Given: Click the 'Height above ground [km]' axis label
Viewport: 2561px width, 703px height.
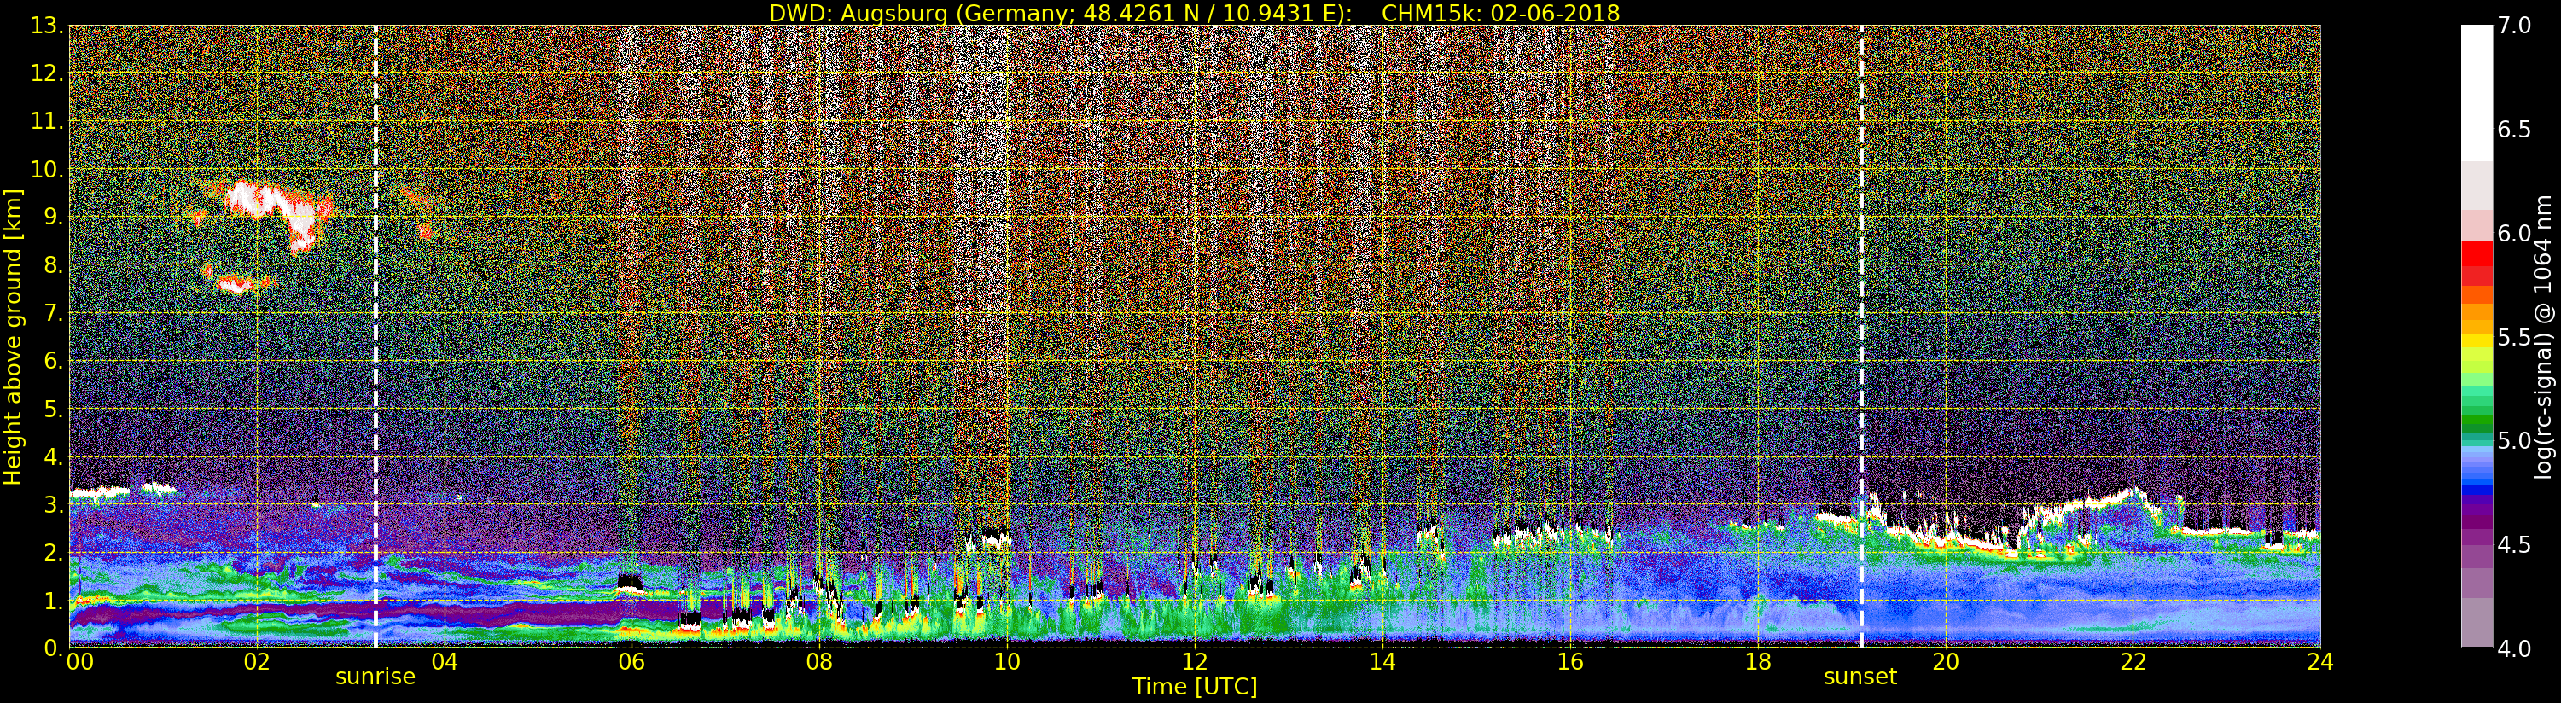Looking at the screenshot, I should (x=13, y=337).
